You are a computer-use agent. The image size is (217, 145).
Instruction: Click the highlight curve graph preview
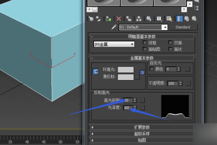[x=175, y=107]
